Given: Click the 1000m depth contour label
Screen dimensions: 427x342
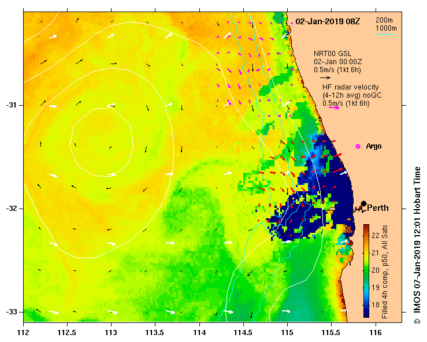Looking at the screenshot, I should [386, 28].
